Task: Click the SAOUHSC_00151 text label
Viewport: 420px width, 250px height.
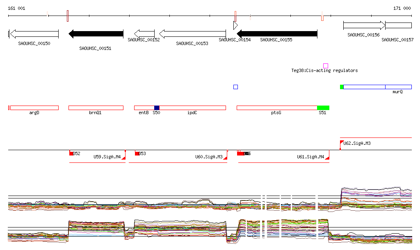Action: [x=95, y=48]
